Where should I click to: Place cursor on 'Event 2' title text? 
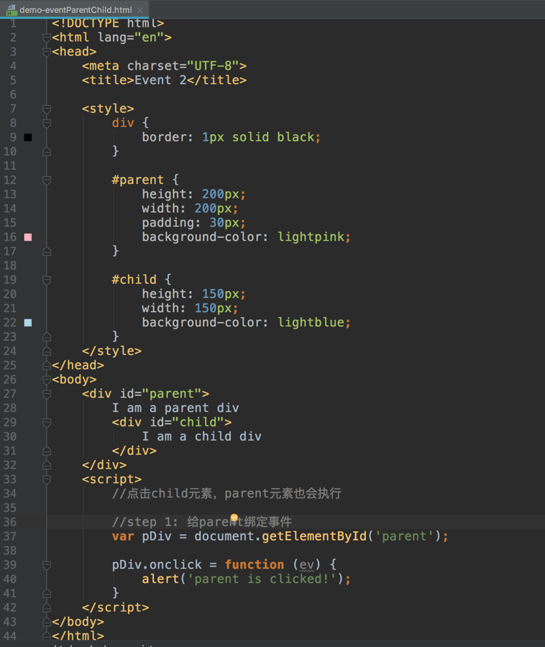point(160,80)
